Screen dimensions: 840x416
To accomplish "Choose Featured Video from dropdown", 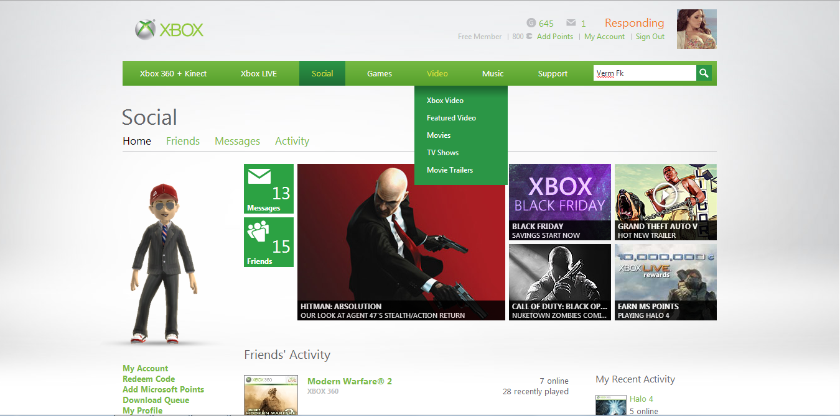I will [x=451, y=118].
